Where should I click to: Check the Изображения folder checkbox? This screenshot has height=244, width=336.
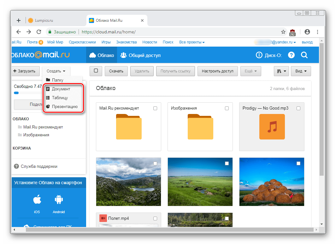[x=227, y=108]
